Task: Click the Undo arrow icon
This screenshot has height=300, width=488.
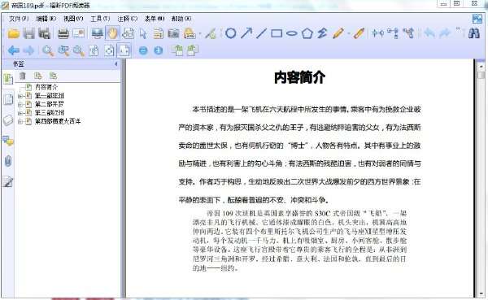Action: tap(429, 33)
